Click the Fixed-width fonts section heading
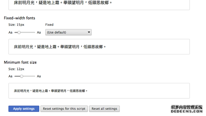The image size is (206, 116). tap(20, 18)
